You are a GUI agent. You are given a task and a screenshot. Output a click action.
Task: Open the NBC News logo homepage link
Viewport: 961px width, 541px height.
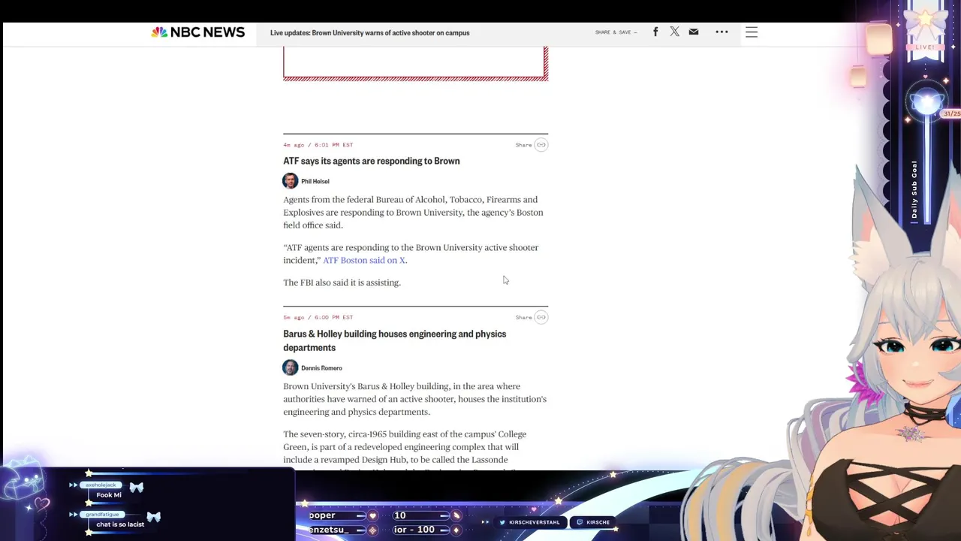click(198, 32)
